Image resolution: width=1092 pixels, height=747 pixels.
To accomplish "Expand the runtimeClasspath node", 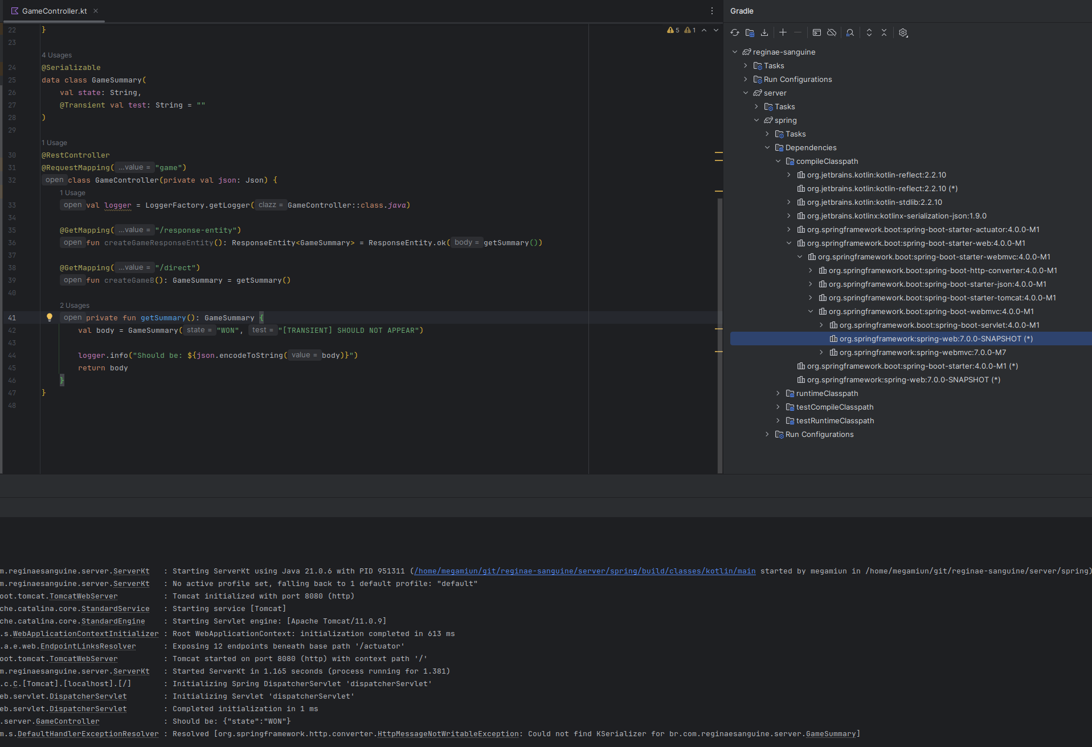I will (778, 394).
